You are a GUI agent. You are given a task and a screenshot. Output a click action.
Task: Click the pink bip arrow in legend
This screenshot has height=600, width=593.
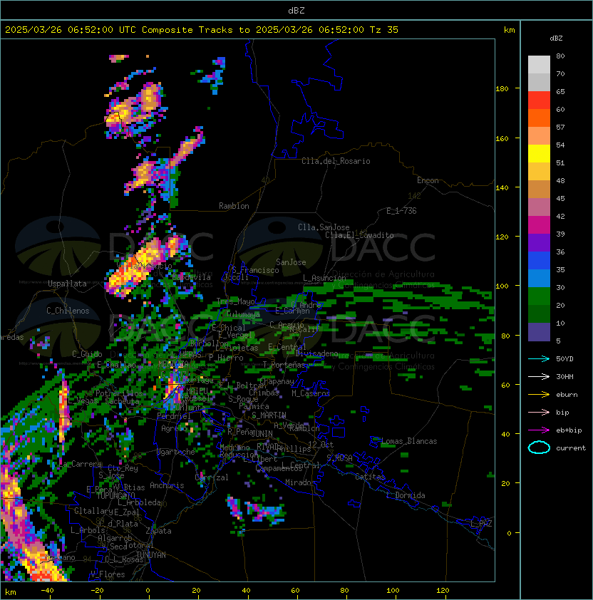[539, 412]
